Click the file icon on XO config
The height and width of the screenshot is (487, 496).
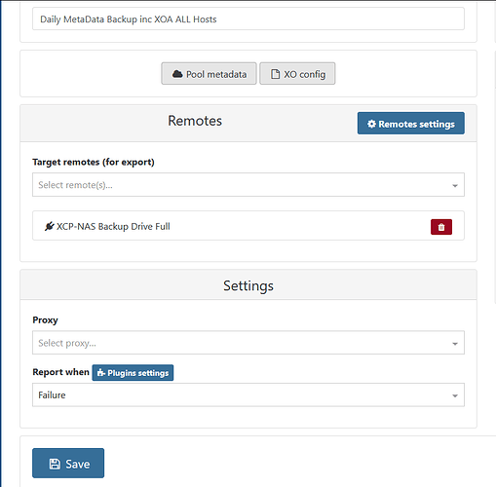pos(275,74)
